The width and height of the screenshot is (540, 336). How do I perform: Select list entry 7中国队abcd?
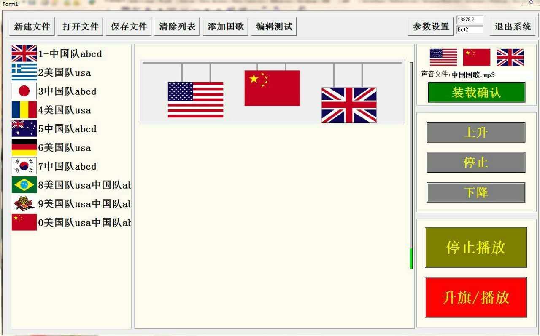pos(71,166)
